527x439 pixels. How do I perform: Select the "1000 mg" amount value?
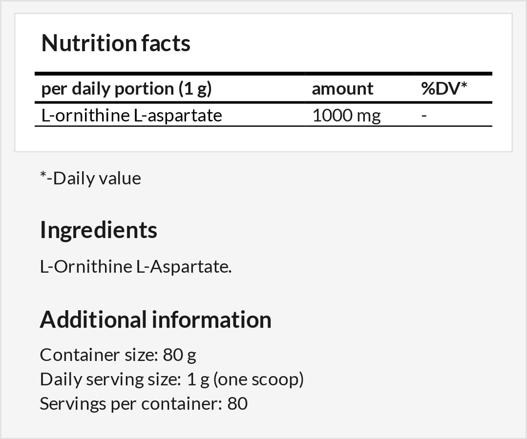[346, 115]
